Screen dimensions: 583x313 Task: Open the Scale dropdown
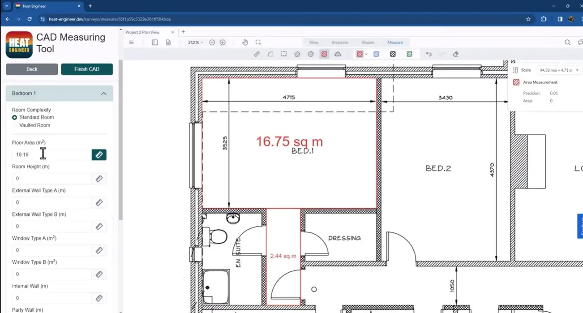point(559,70)
